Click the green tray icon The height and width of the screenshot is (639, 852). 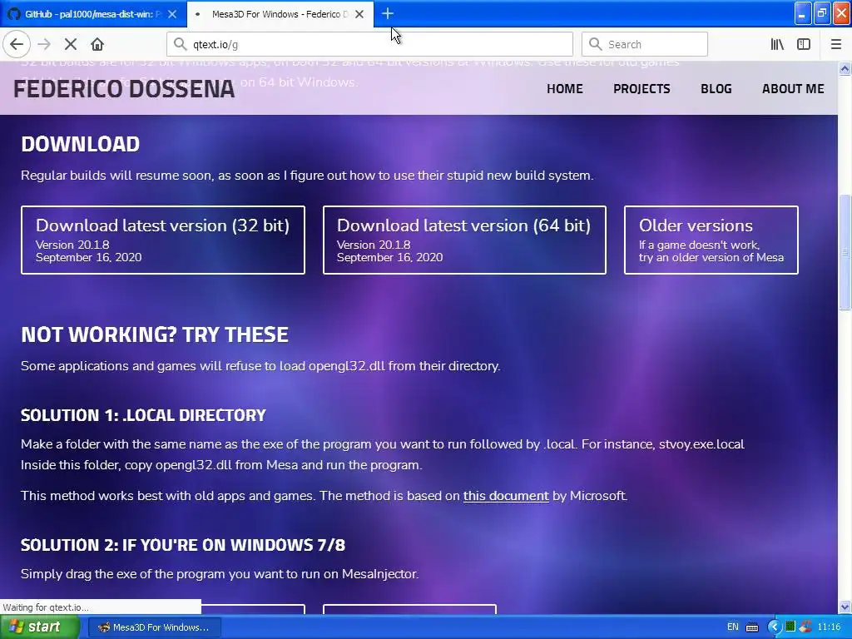[790, 627]
